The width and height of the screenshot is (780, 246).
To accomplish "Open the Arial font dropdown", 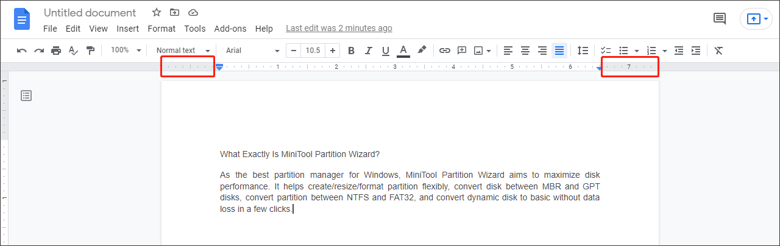I will coord(252,51).
